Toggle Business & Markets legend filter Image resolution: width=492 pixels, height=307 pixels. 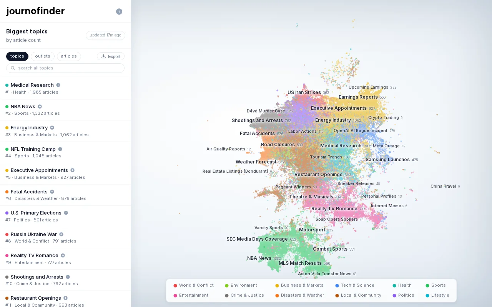click(299, 286)
